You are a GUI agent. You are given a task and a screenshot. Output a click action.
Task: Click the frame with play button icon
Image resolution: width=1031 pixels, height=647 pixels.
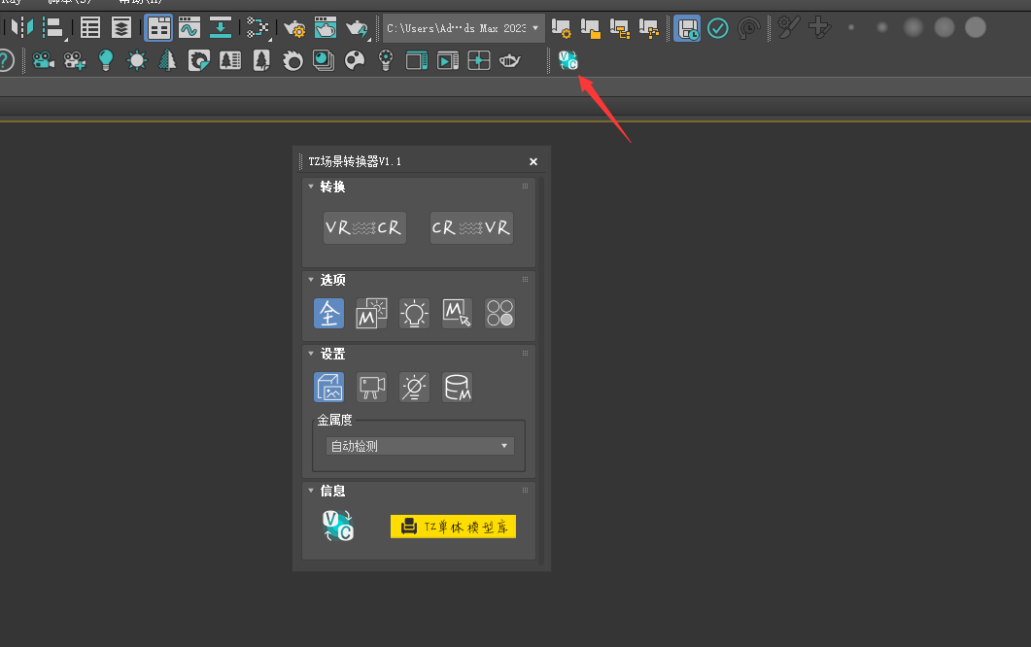[x=448, y=60]
